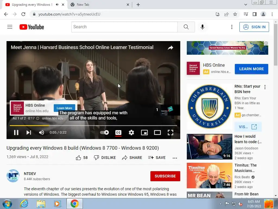Open the taskbar clock and date
The image size is (278, 209).
(254, 204)
